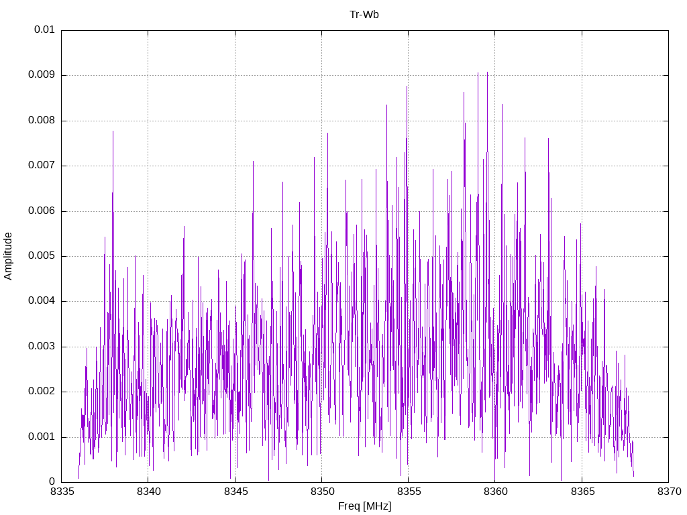Click the x-axis tick label 8335
The image size is (687, 515).
(x=62, y=492)
